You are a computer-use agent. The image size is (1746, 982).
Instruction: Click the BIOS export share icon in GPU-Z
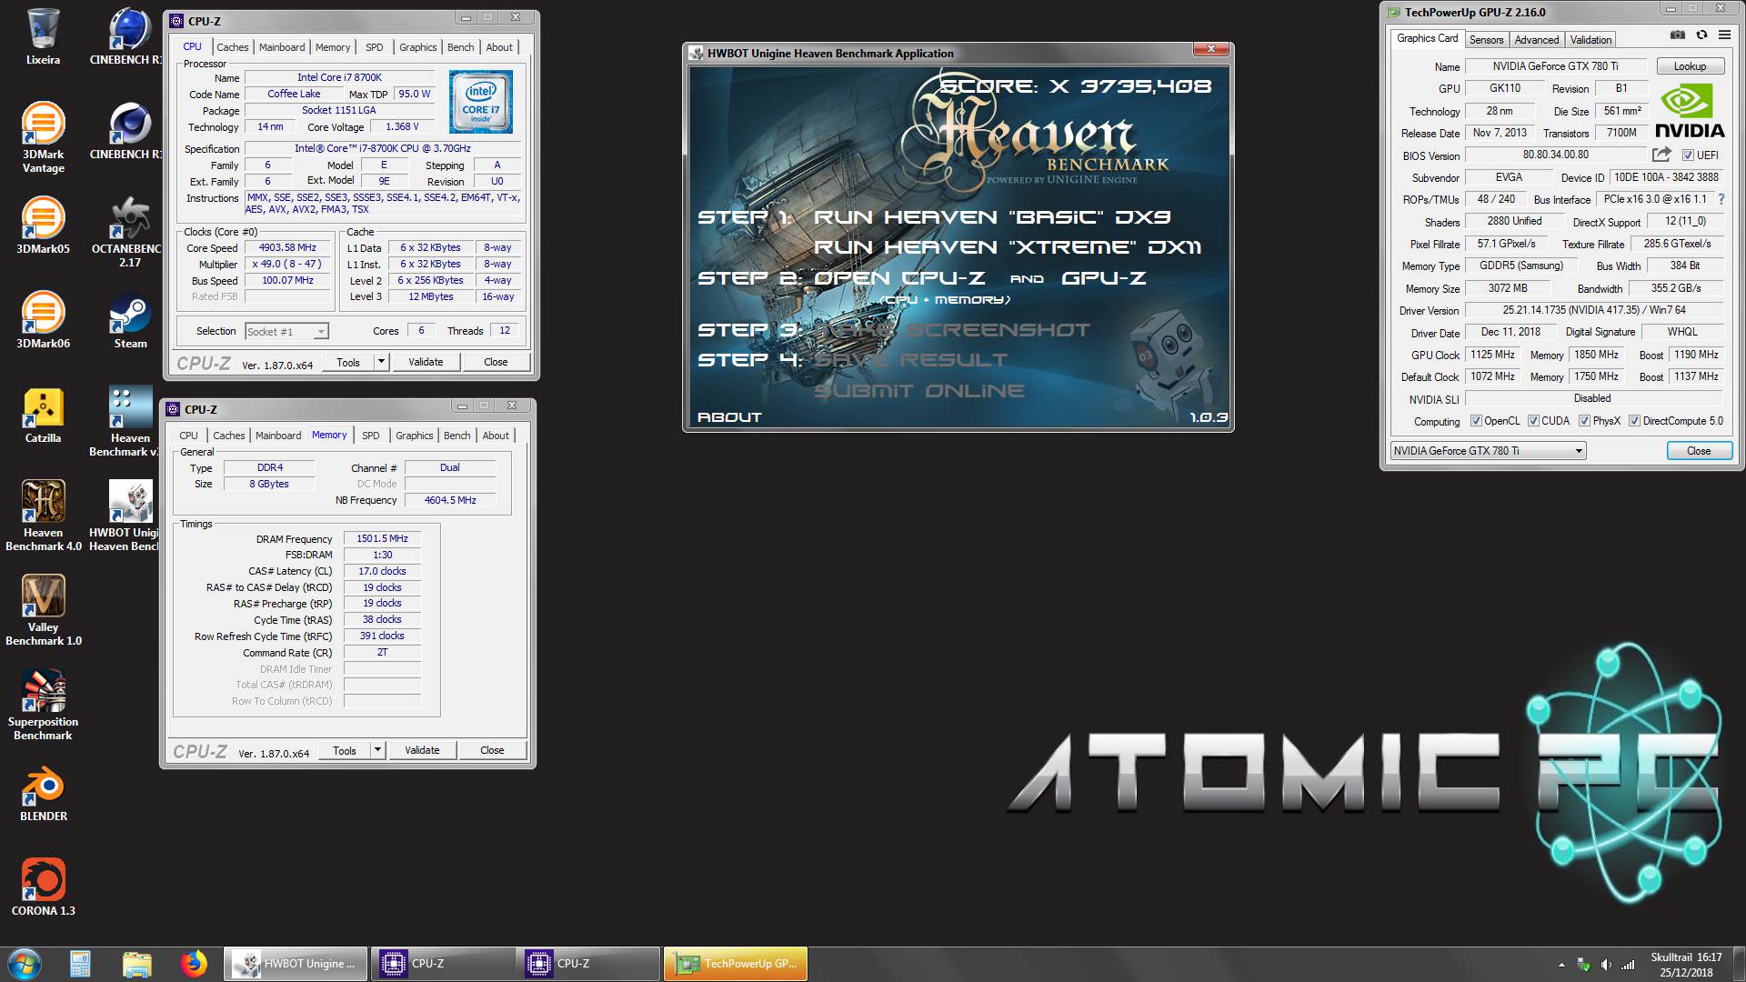(x=1661, y=155)
